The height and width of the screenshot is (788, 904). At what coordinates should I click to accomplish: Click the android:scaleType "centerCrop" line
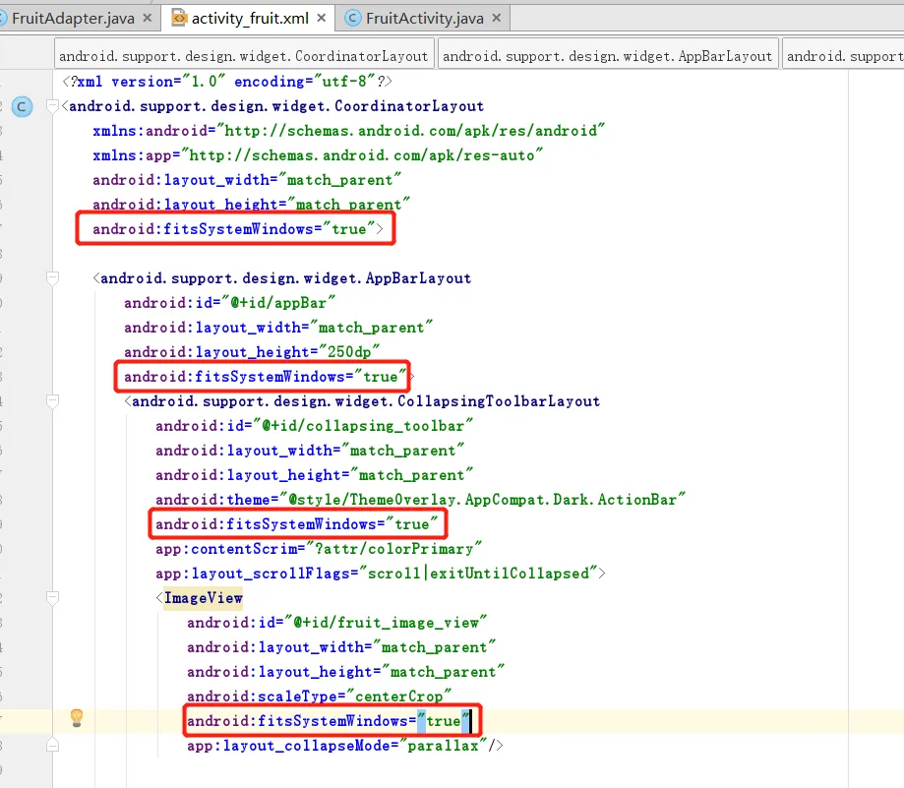coord(319,696)
